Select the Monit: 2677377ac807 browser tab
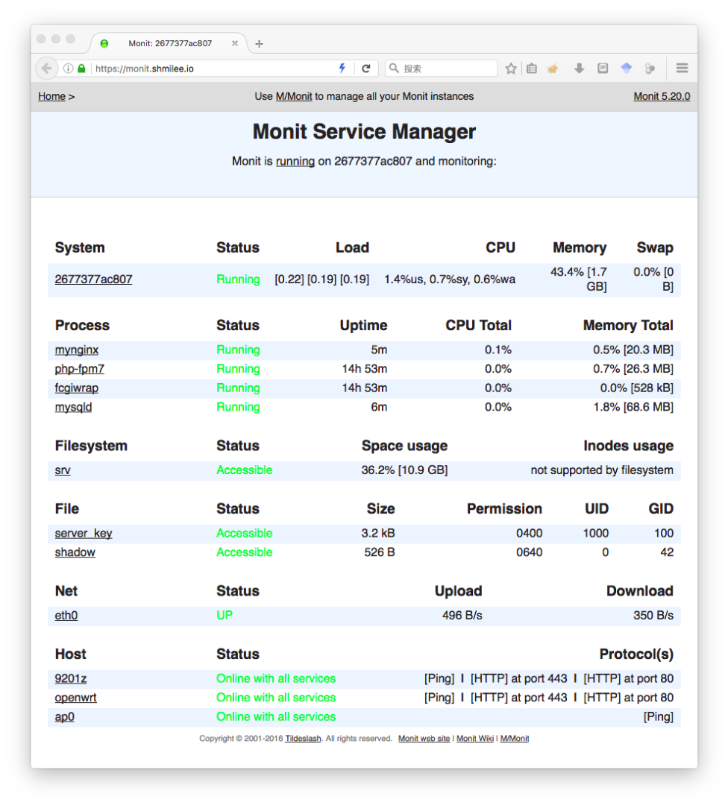728x805 pixels. pyautogui.click(x=169, y=43)
